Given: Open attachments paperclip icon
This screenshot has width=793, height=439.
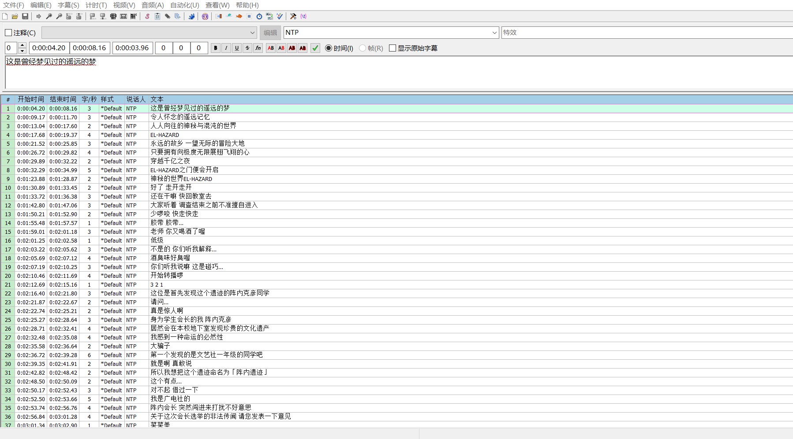Looking at the screenshot, I should coord(168,16).
